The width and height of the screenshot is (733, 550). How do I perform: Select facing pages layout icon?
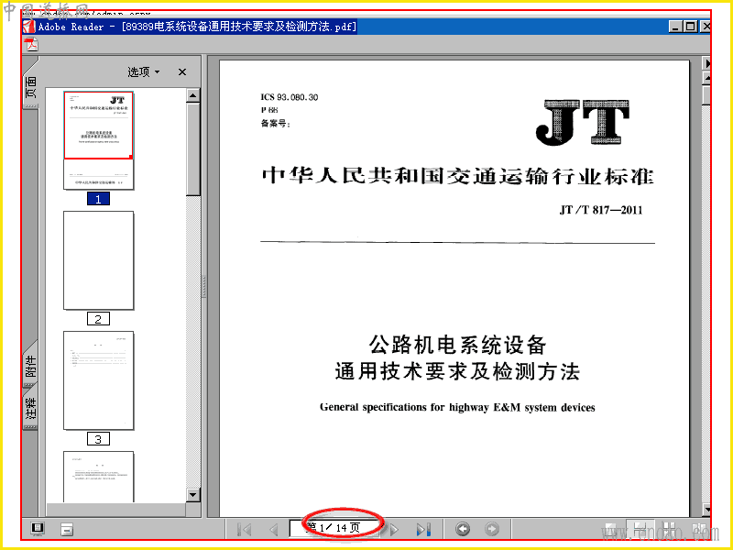point(670,530)
